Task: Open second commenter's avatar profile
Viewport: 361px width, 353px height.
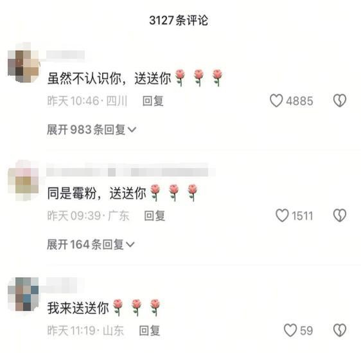Action: pyautogui.click(x=23, y=181)
